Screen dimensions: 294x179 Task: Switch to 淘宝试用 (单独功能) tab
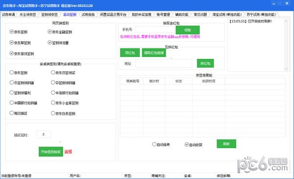pyautogui.click(x=227, y=14)
